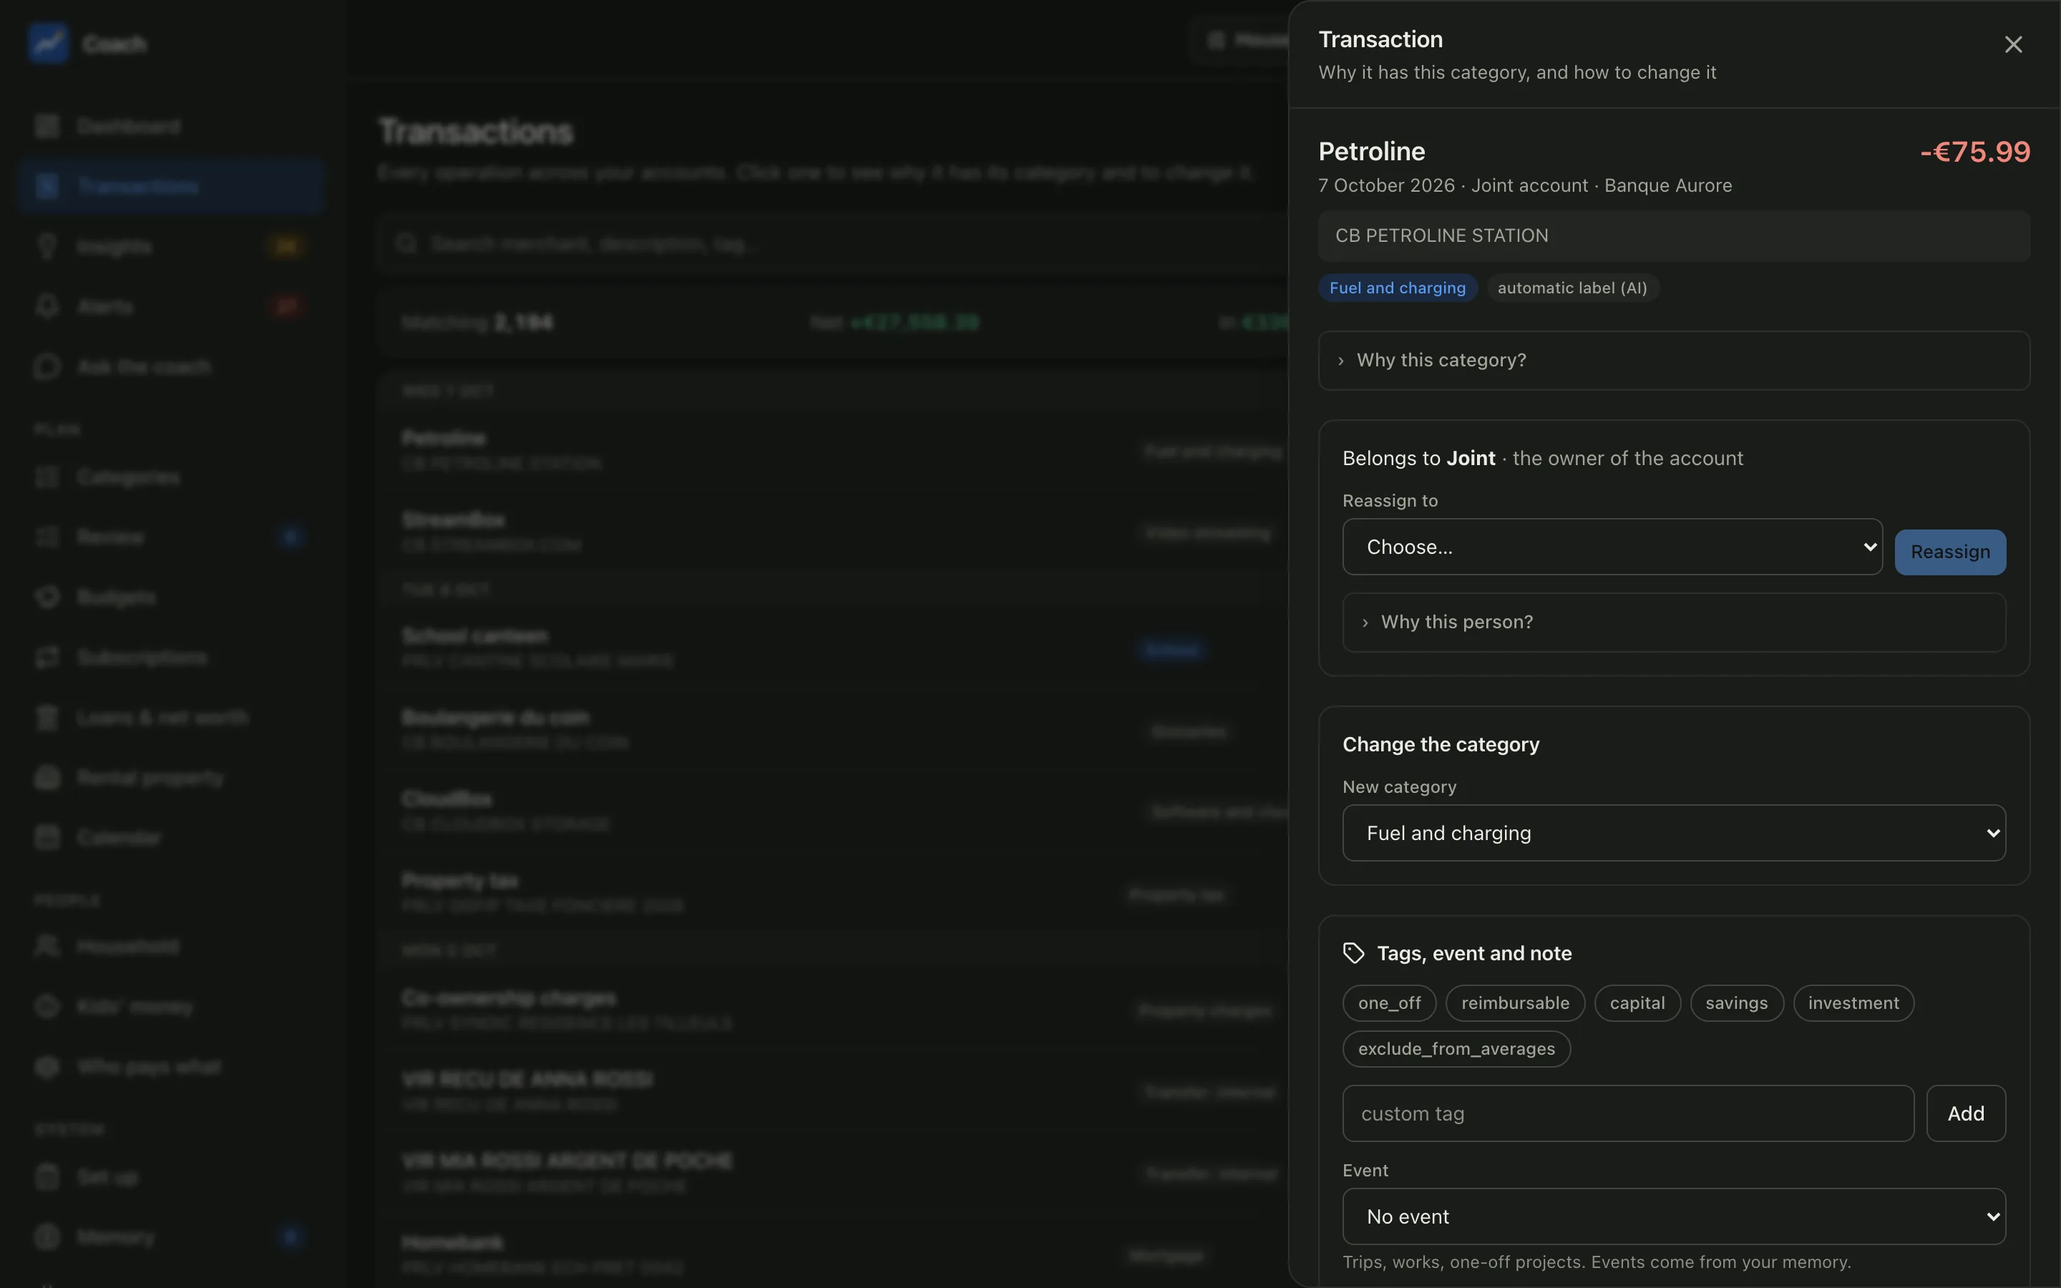The image size is (2061, 1288).
Task: Click the Loans & net worth icon
Action: click(48, 717)
